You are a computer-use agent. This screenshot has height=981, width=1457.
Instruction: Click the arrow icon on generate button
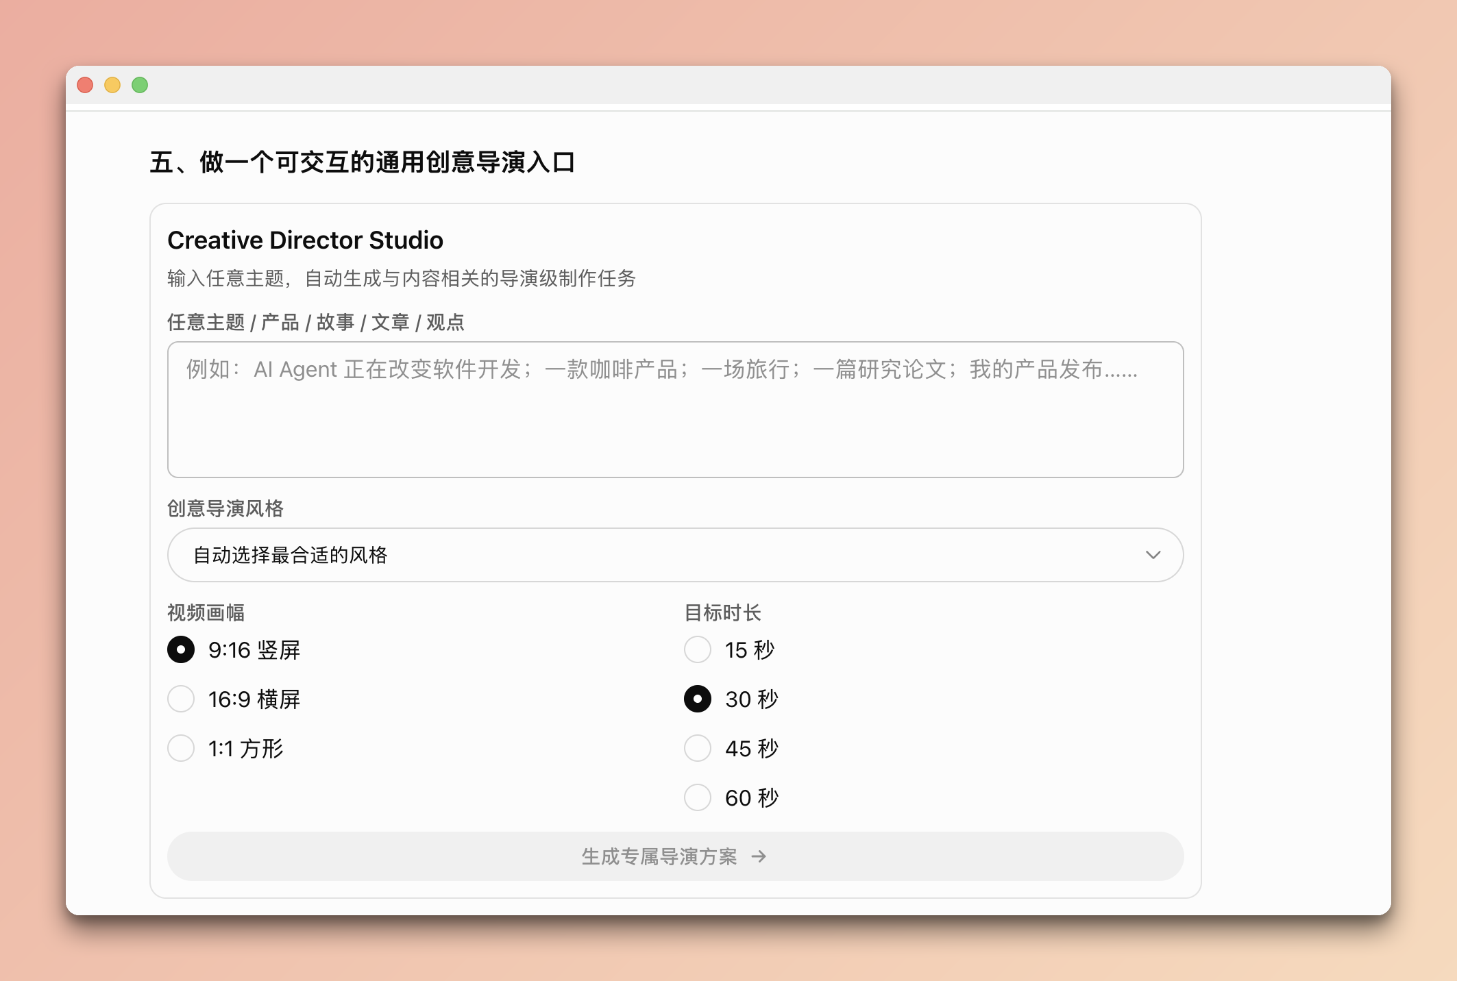coord(759,856)
